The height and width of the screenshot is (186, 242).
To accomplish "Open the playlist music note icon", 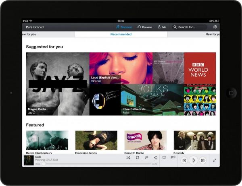I will (146, 157).
